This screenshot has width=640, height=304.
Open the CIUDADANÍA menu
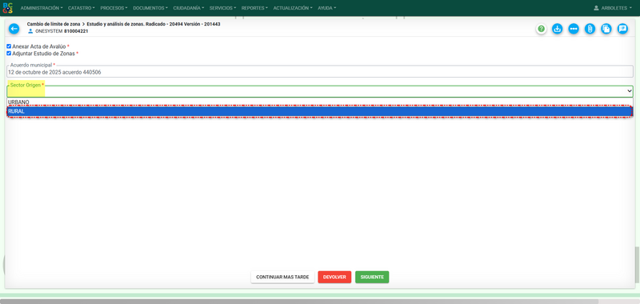point(189,8)
